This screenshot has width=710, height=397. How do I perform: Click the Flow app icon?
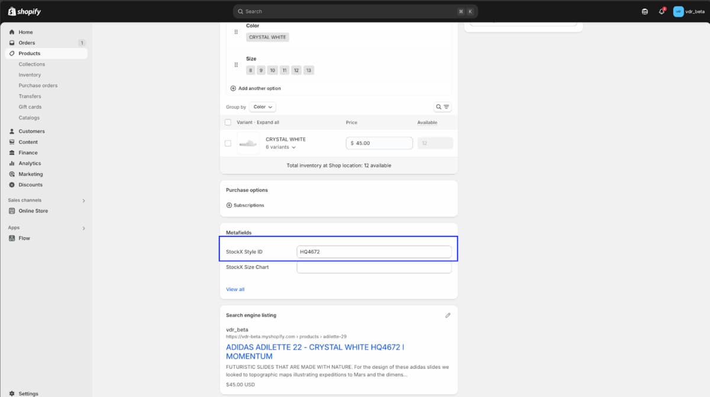[12, 238]
